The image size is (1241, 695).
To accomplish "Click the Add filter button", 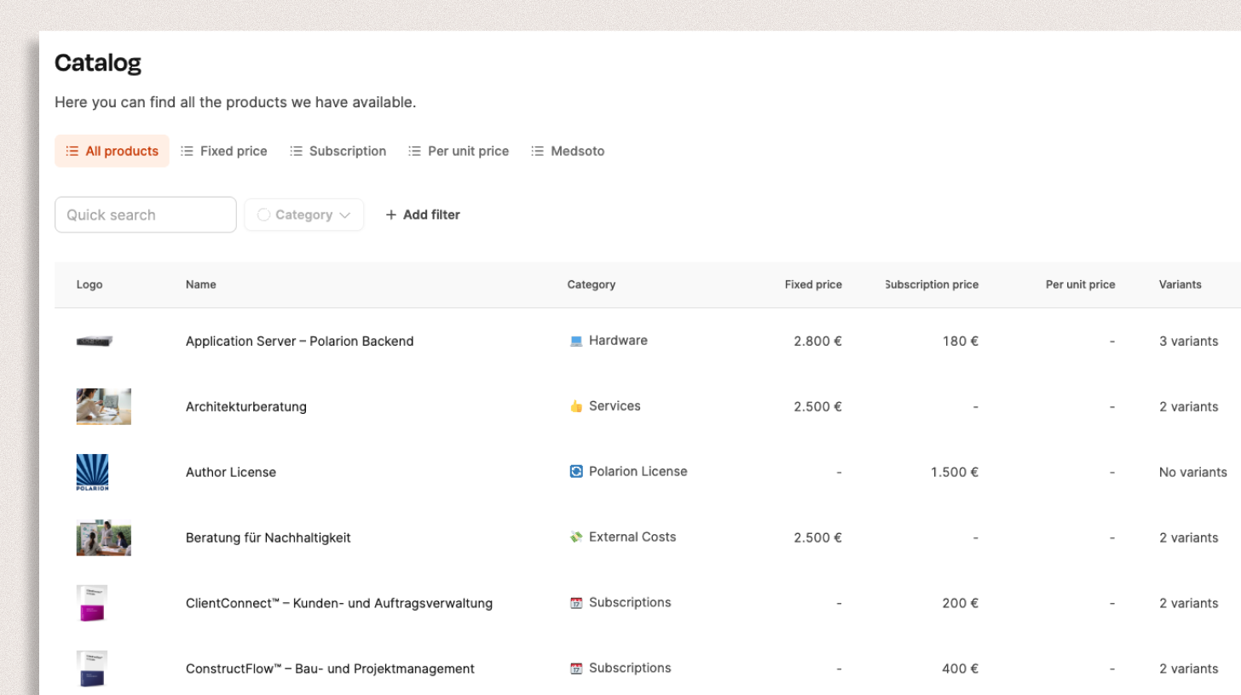I will (x=423, y=215).
